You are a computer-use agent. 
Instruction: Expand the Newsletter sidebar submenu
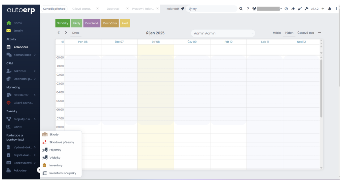pyautogui.click(x=21, y=95)
